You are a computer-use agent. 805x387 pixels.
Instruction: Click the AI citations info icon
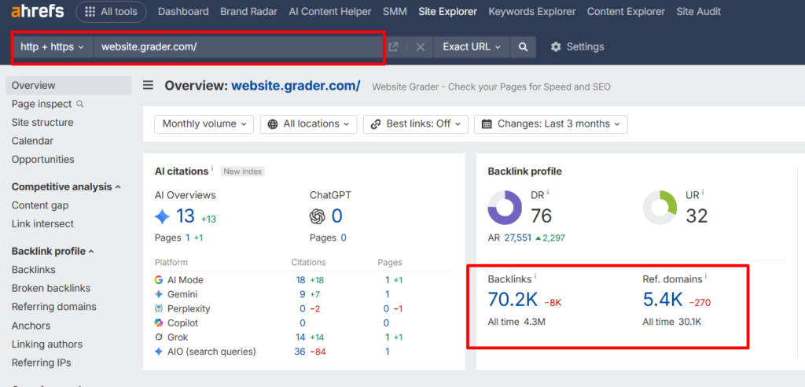tap(212, 168)
